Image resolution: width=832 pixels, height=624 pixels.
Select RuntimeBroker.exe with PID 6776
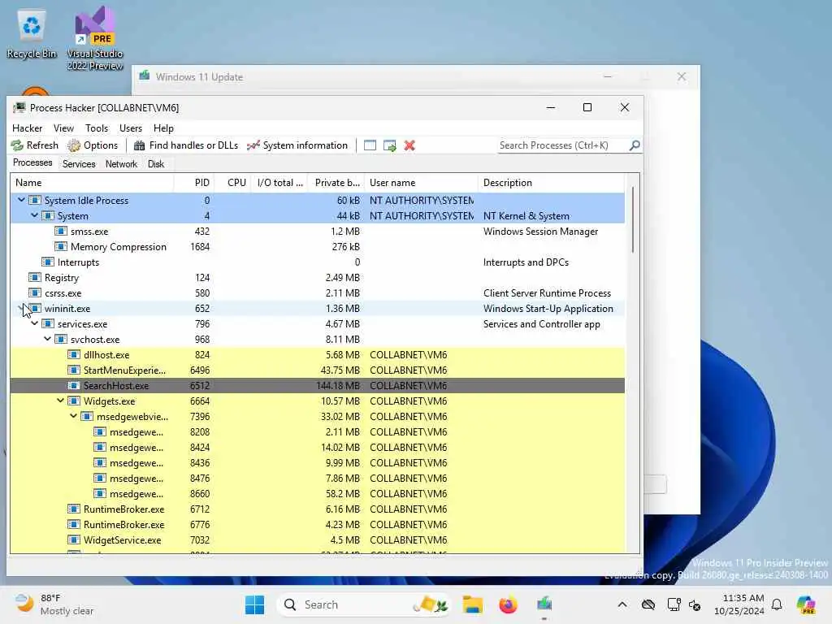[318, 524]
